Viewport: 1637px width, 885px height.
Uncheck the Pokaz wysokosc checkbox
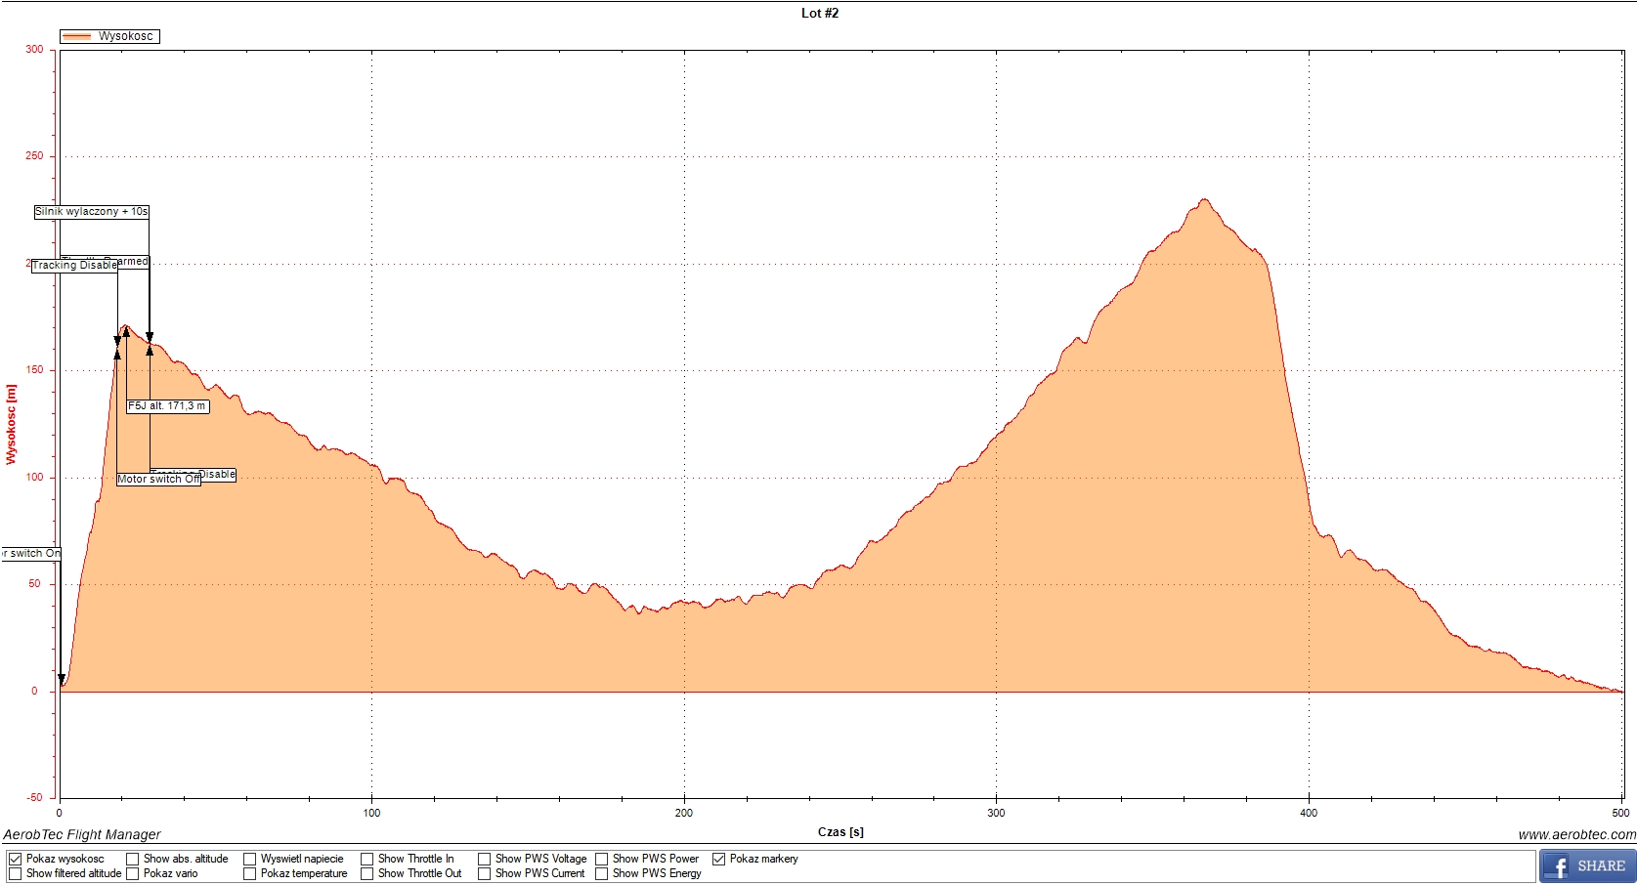16,860
